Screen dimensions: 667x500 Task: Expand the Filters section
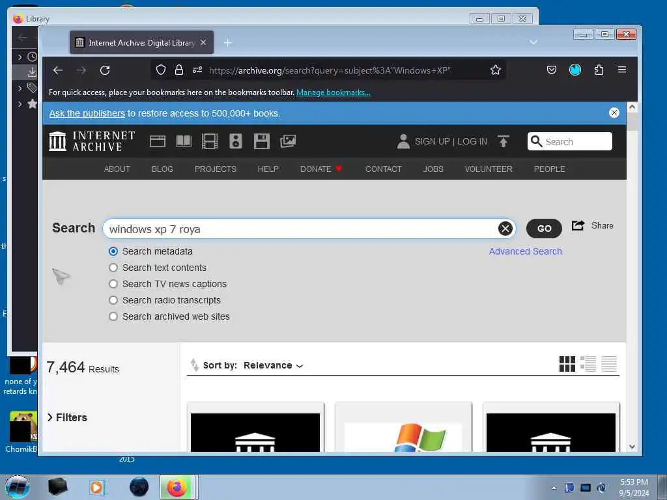point(67,417)
